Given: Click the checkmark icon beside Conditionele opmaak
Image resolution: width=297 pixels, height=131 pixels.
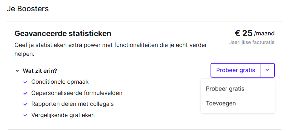Looking at the screenshot, I should (x=25, y=82).
